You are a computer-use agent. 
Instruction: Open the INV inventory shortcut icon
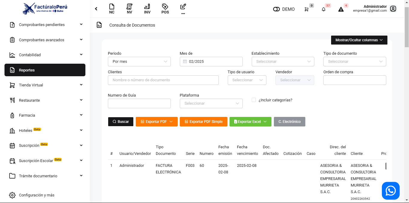[147, 9]
